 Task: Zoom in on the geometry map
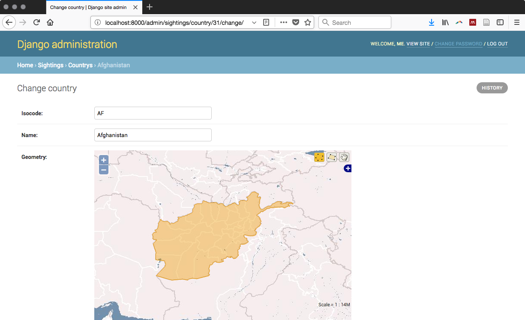104,160
